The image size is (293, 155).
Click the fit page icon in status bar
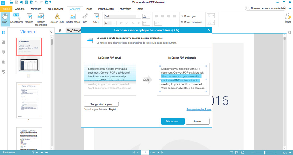click(237, 153)
